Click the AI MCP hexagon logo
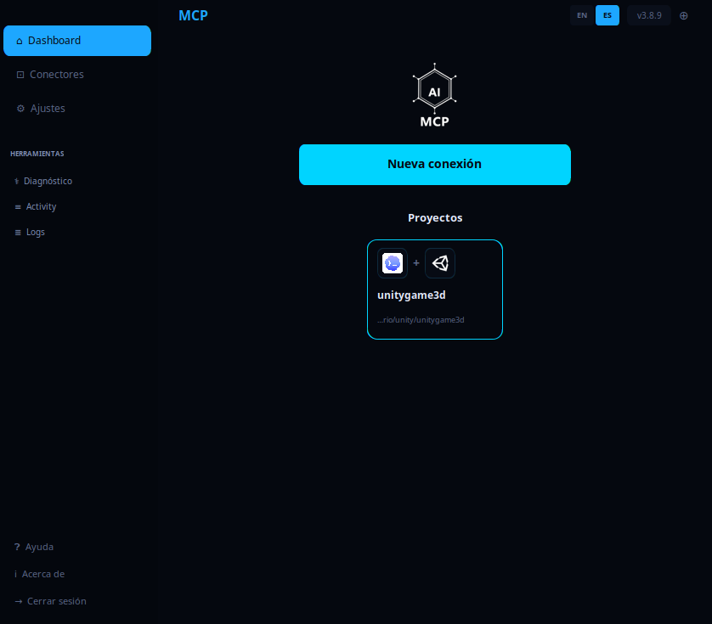The height and width of the screenshot is (624, 712). pos(434,95)
